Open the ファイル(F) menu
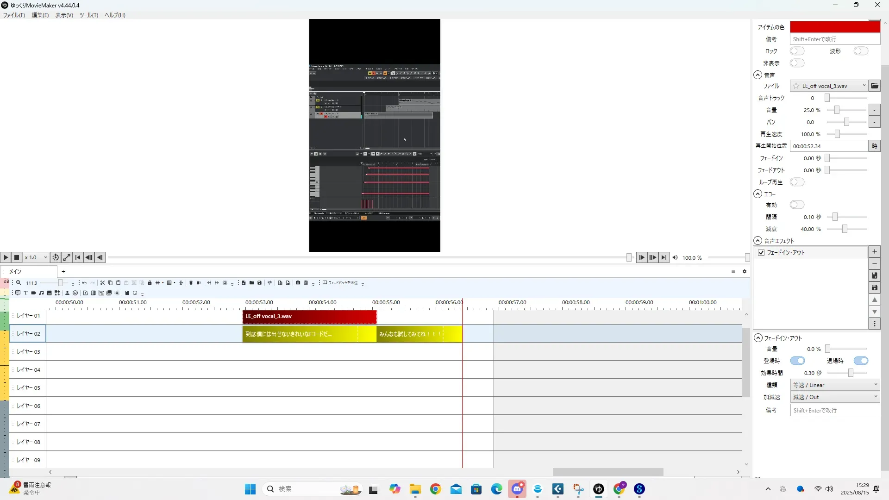Image resolution: width=889 pixels, height=500 pixels. click(14, 15)
